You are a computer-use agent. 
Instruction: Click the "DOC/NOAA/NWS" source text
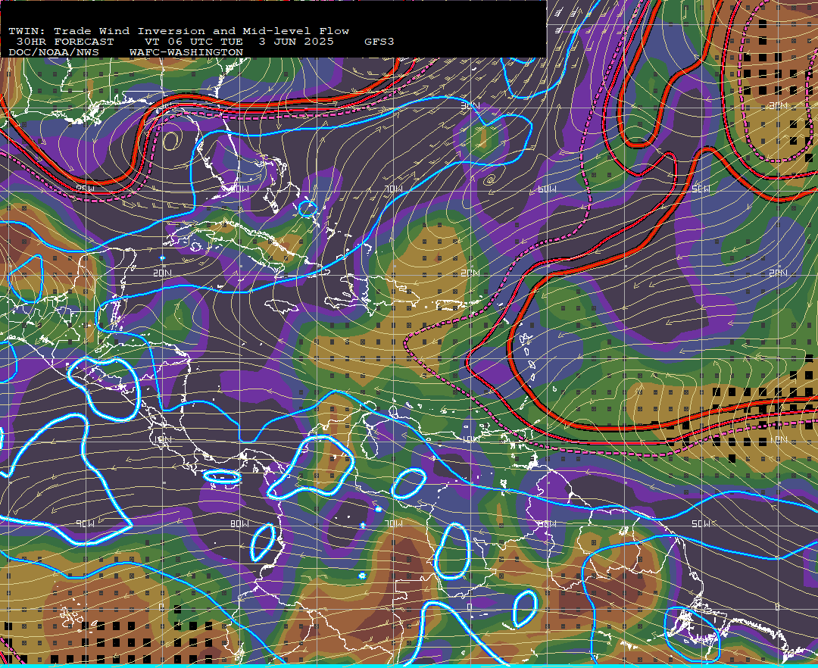(54, 52)
